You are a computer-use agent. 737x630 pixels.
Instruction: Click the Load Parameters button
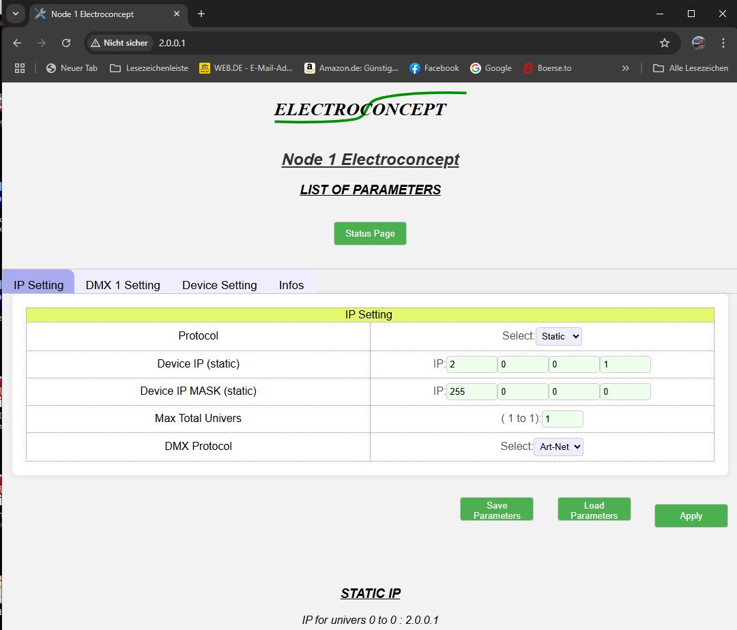[594, 509]
